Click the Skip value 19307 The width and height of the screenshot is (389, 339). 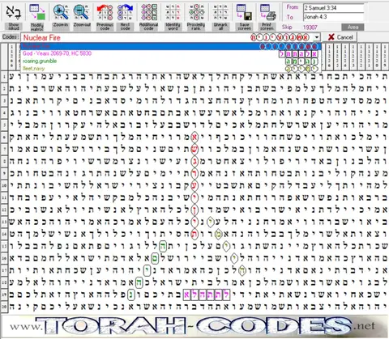(310, 28)
